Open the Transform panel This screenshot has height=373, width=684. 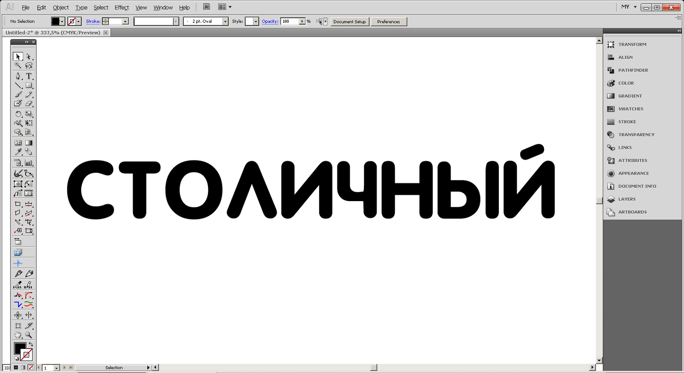pyautogui.click(x=632, y=44)
